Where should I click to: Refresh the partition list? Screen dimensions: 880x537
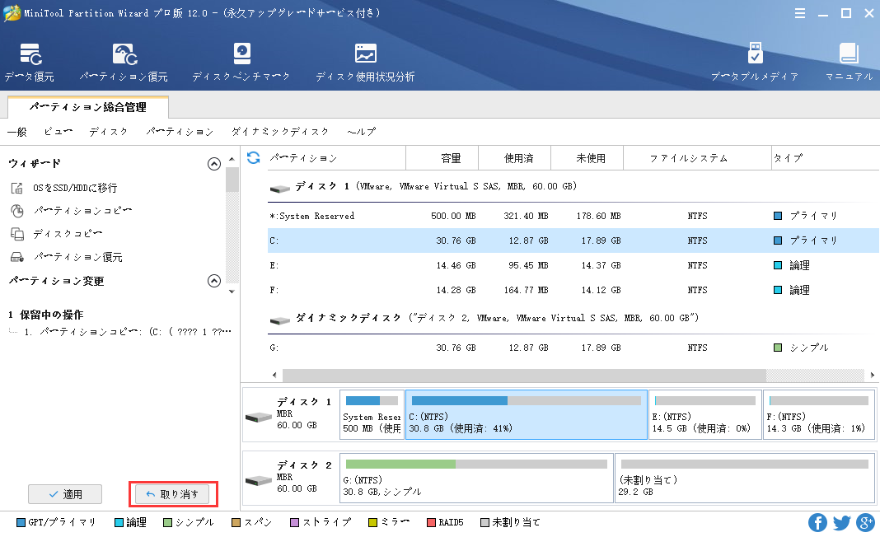[x=254, y=157]
